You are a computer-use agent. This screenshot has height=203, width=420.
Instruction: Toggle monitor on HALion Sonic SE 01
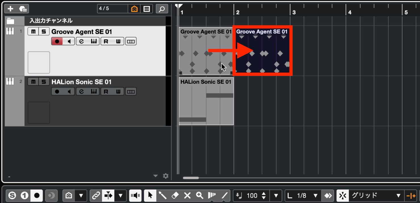[69, 91]
